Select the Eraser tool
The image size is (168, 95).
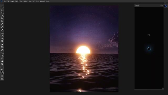(2, 38)
